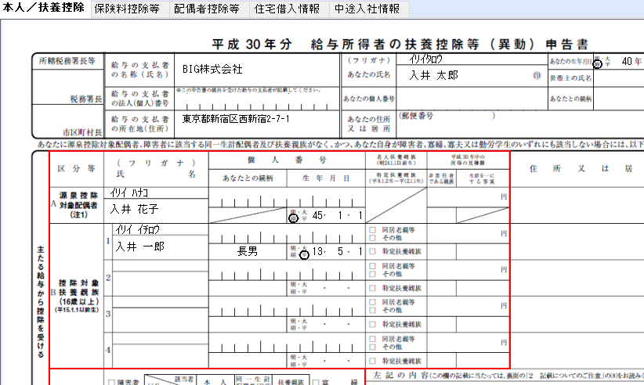
Task: Click individual number boxes for 入井 一郎
Action: (287, 234)
